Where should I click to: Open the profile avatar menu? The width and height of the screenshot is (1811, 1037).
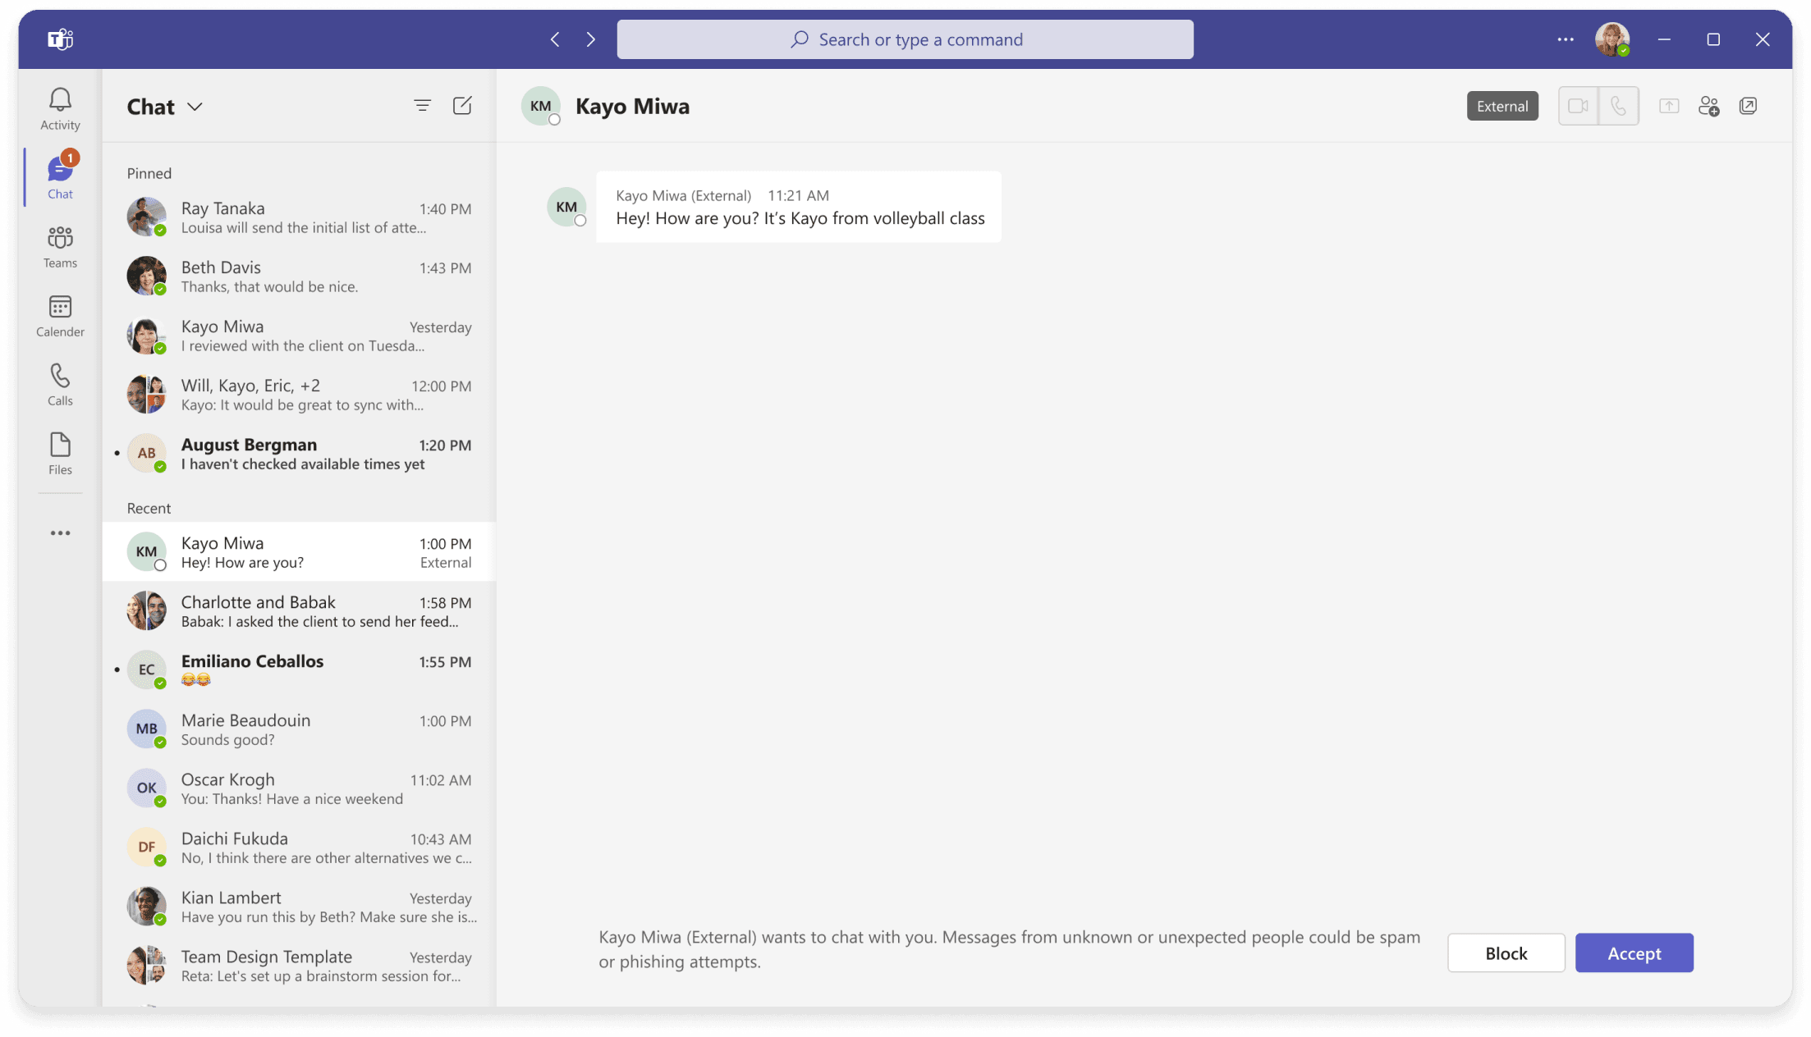coord(1612,39)
